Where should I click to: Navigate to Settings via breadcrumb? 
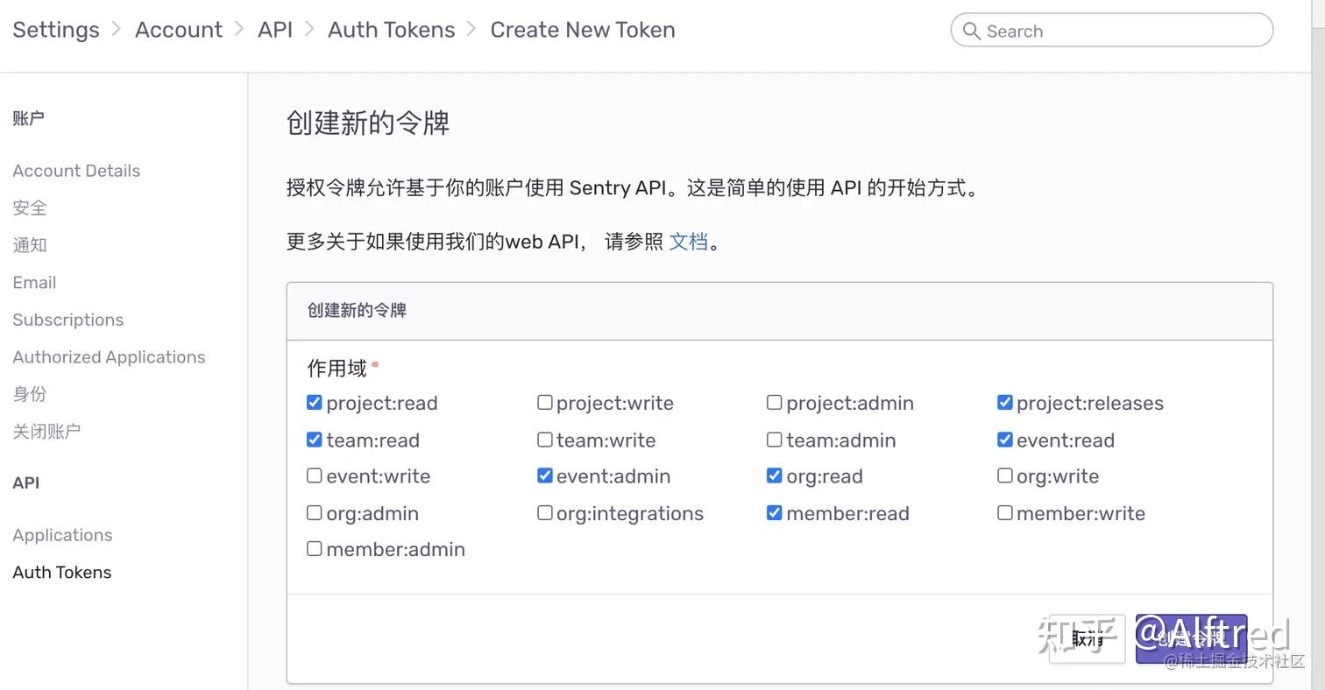point(55,29)
